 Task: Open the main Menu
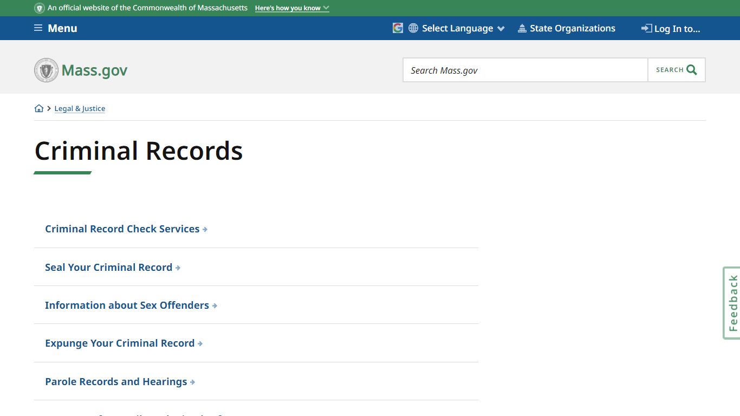[62, 28]
